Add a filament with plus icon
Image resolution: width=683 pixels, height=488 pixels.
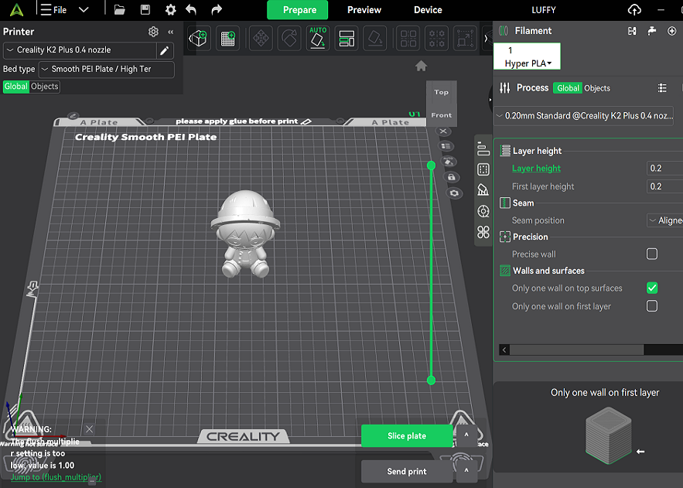coord(671,31)
